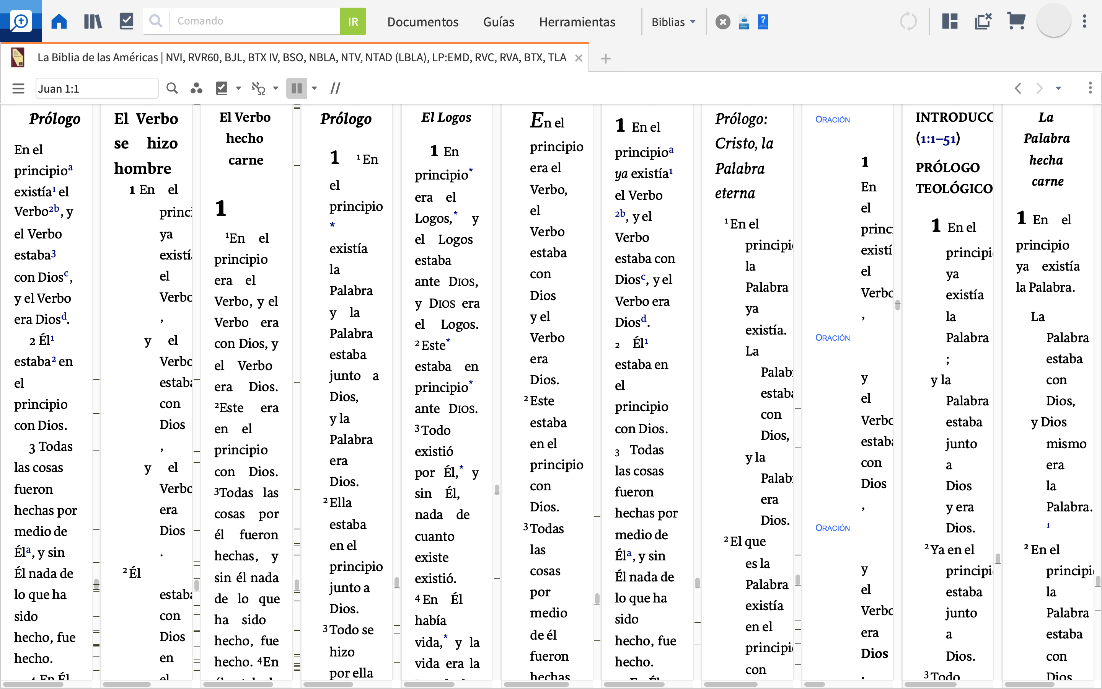Open the panel kebab menu
The height and width of the screenshot is (689, 1102).
[x=1090, y=88]
